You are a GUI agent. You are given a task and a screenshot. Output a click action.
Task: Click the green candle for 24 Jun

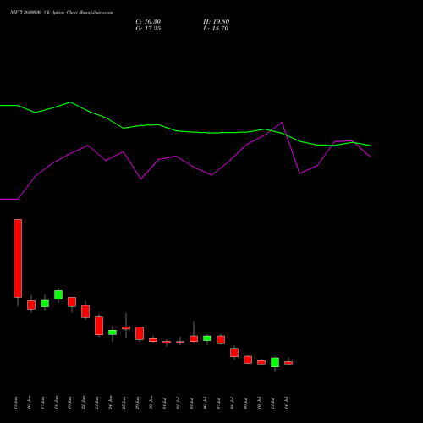pos(113,332)
